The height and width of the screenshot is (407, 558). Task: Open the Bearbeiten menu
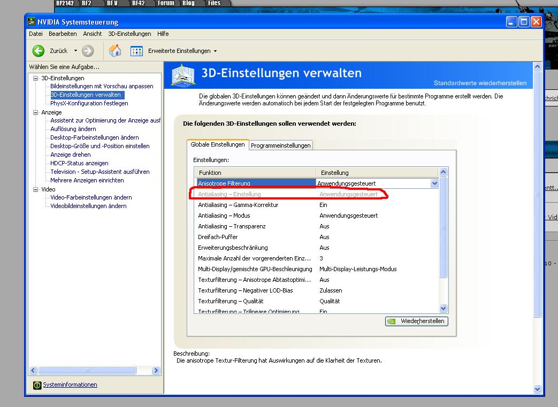point(63,34)
